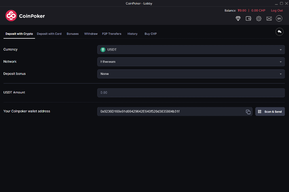Copy the Coinpoker wallet address
289x192 pixels.
click(248, 112)
